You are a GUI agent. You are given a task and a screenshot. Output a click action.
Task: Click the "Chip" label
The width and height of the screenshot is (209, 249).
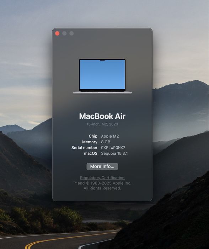[93, 136]
